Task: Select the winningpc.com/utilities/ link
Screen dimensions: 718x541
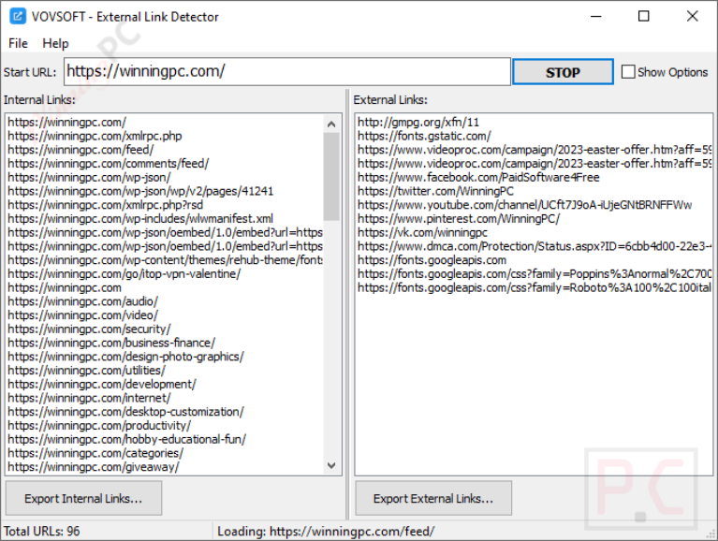Action: tap(86, 370)
